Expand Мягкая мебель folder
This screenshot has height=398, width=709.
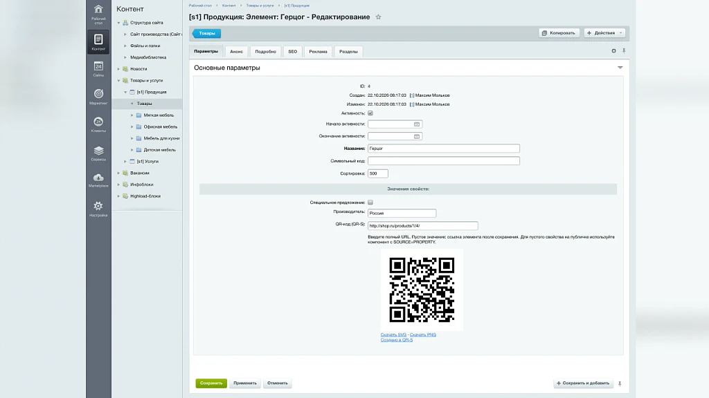pyautogui.click(x=132, y=115)
